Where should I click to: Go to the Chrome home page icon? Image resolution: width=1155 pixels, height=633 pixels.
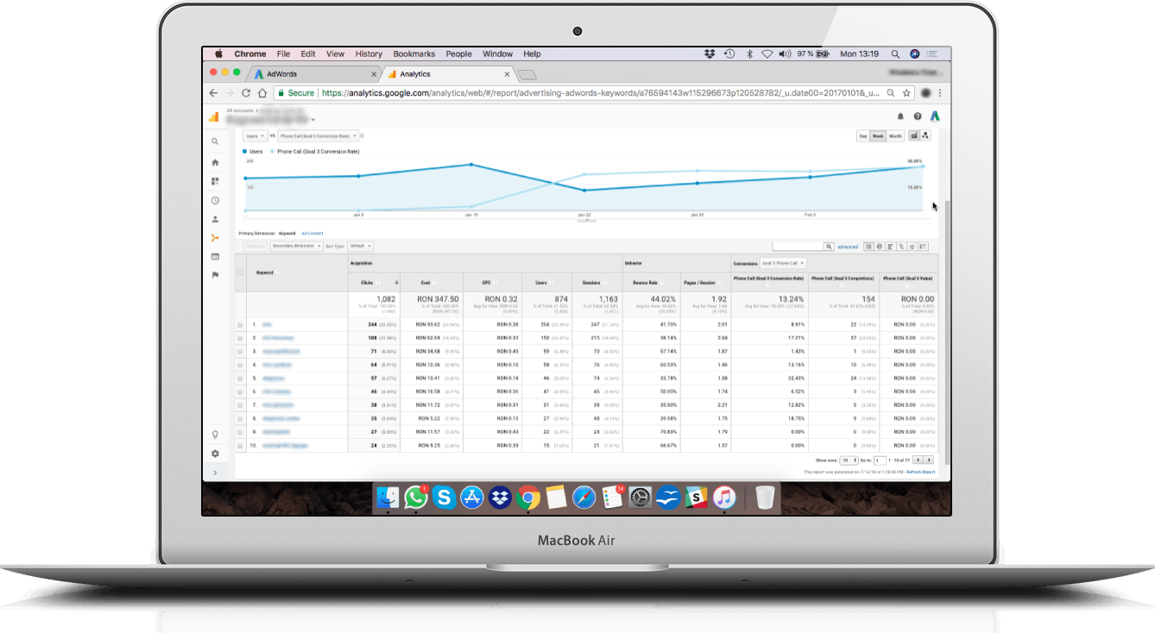(x=262, y=93)
